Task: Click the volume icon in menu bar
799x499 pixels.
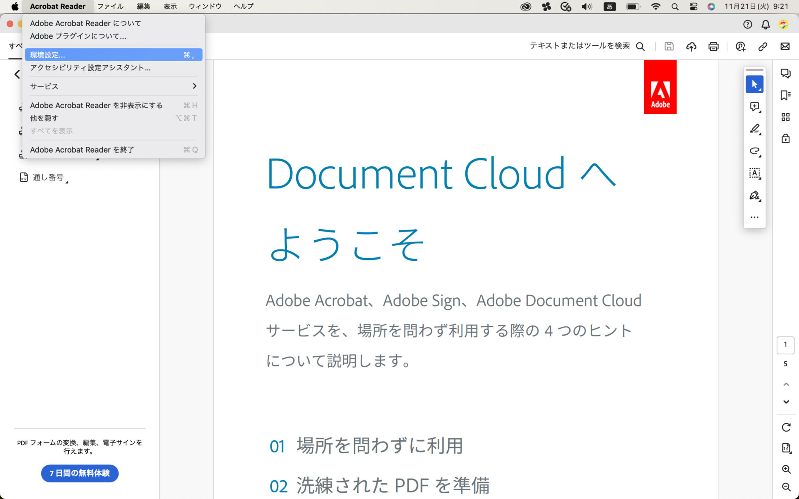Action: point(587,6)
